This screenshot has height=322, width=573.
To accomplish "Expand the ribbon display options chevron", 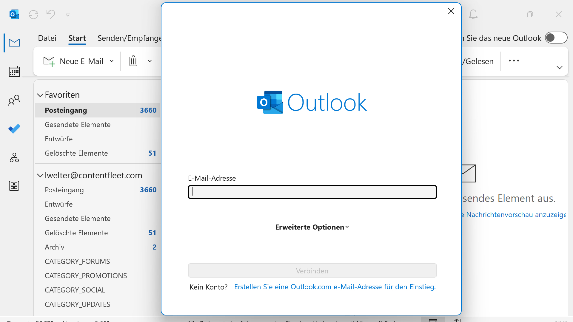I will [x=560, y=67].
